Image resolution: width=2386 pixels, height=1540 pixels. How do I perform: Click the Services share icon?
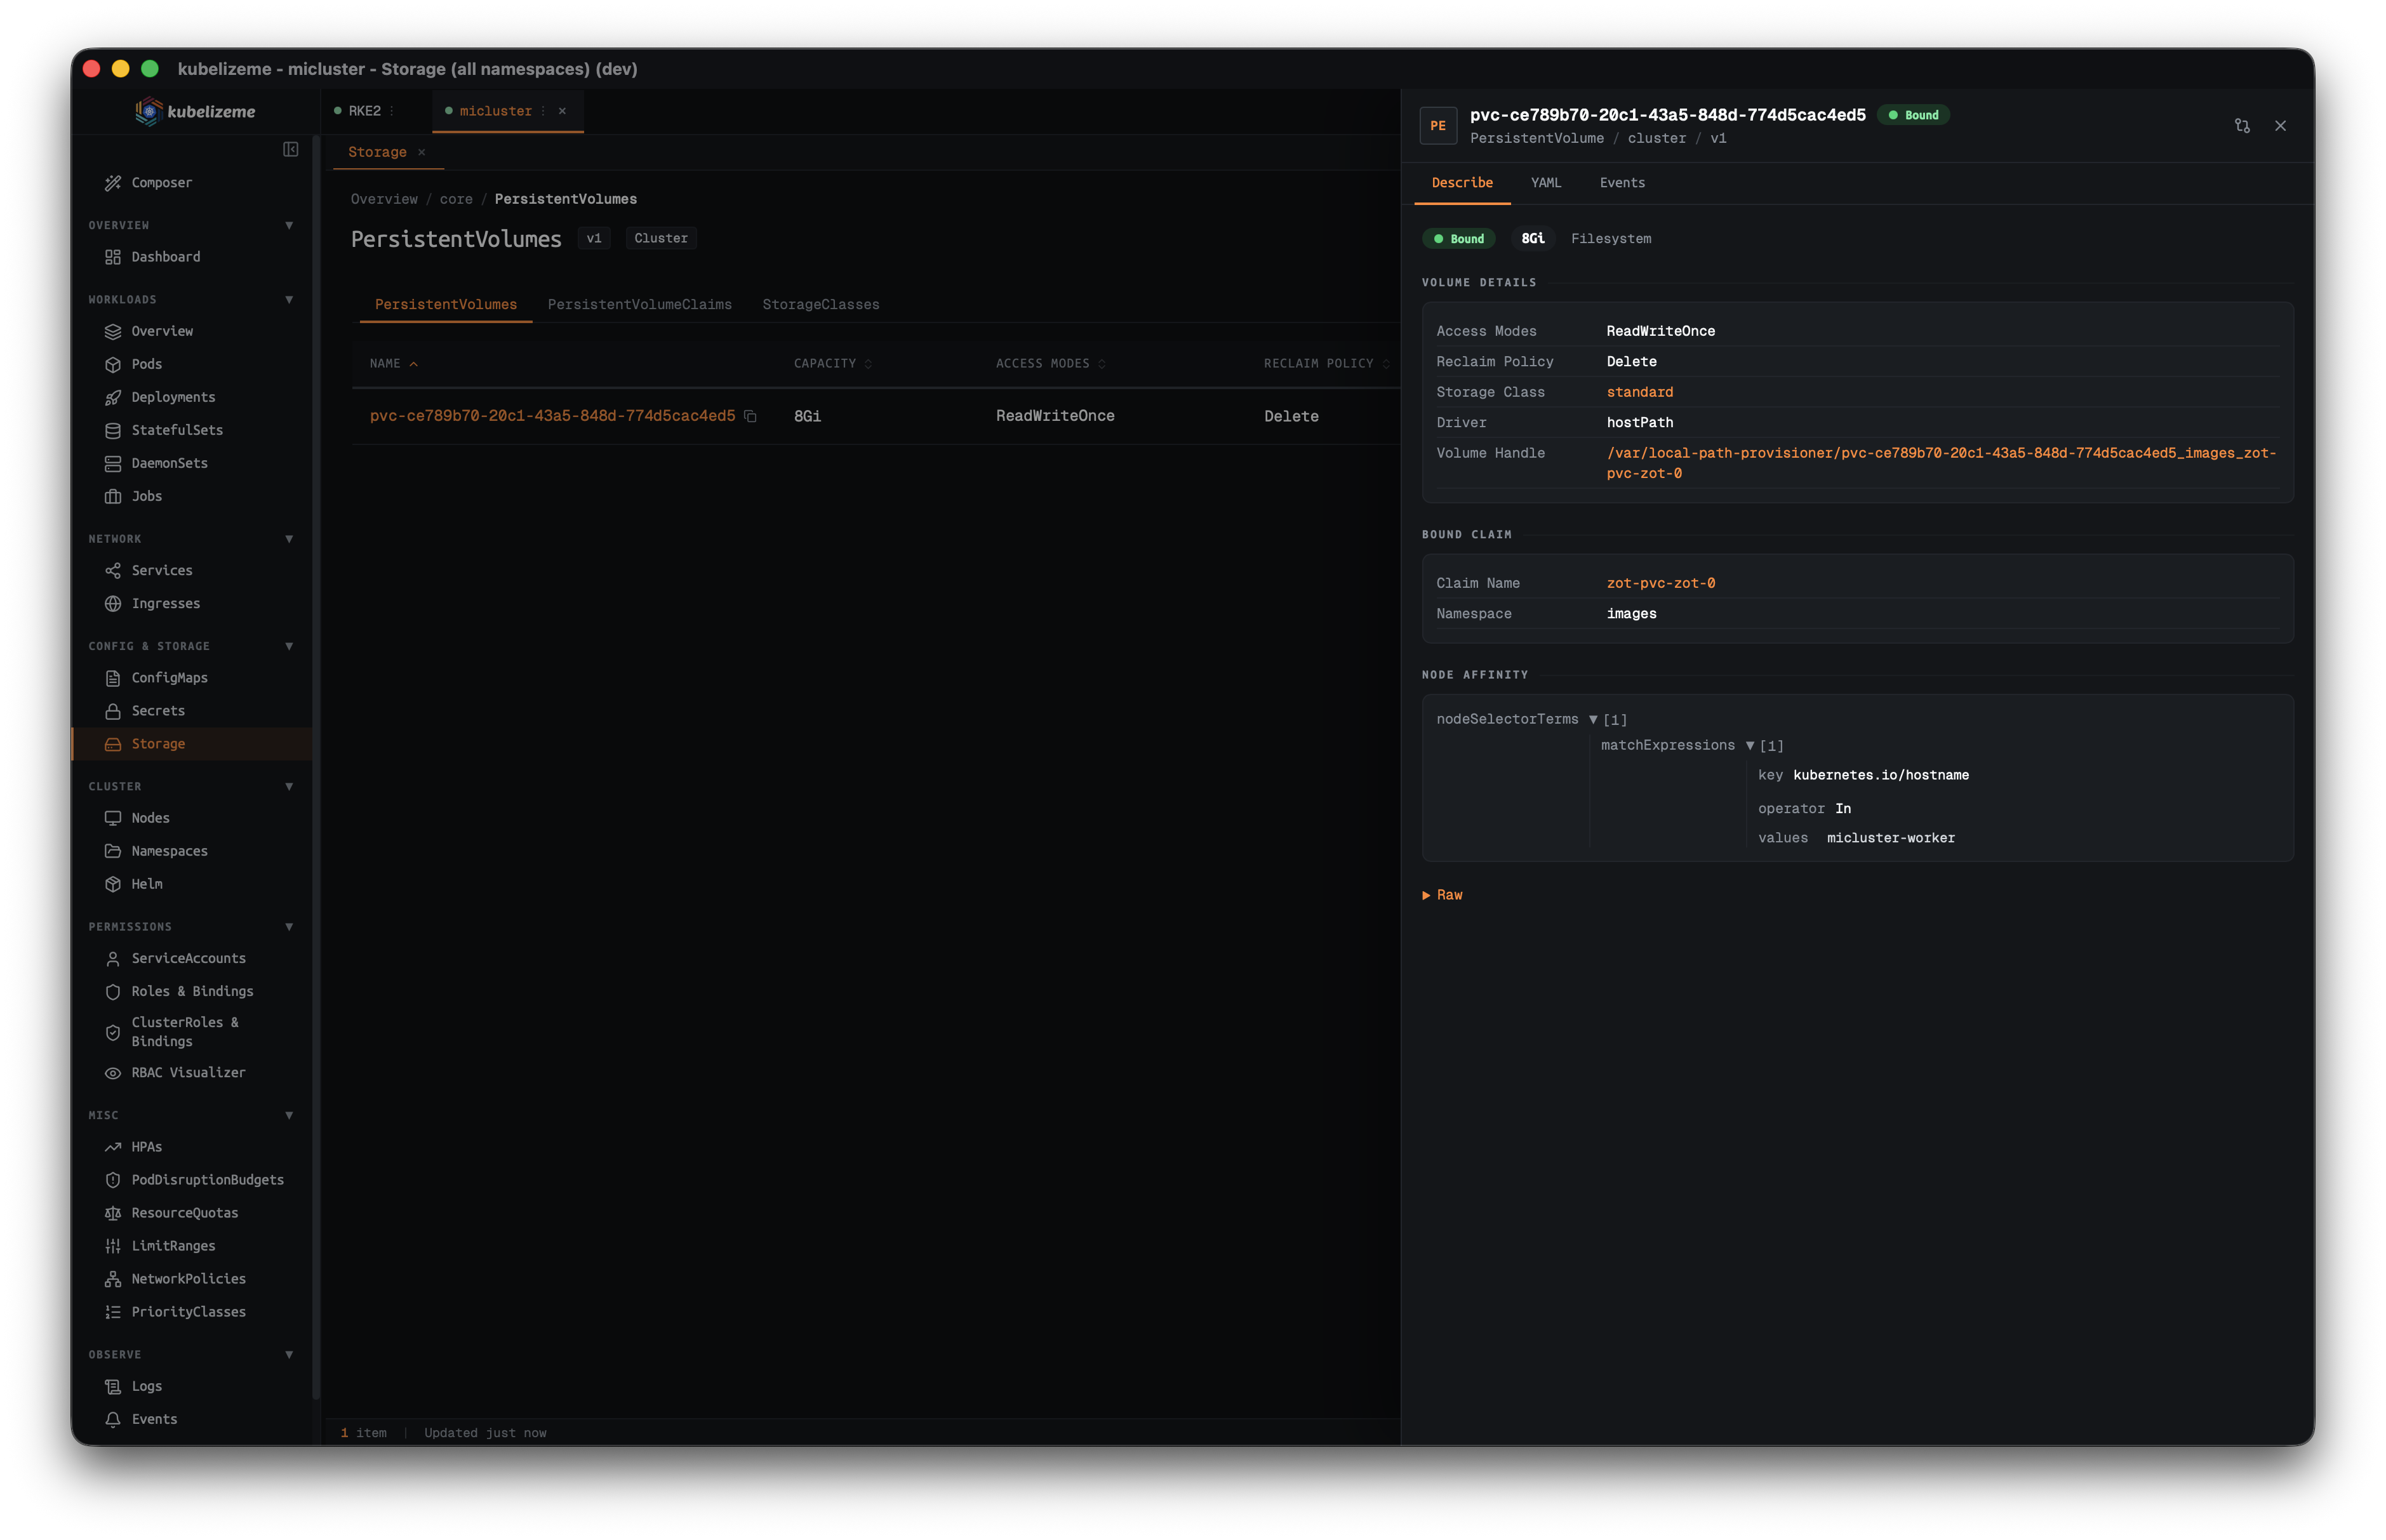(x=113, y=570)
